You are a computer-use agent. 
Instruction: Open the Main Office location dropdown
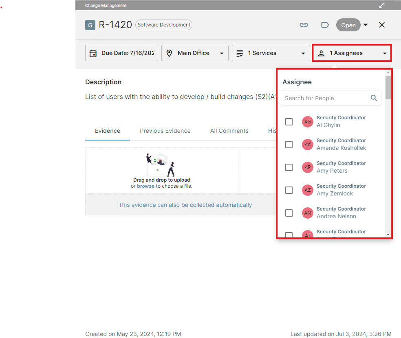pos(222,53)
